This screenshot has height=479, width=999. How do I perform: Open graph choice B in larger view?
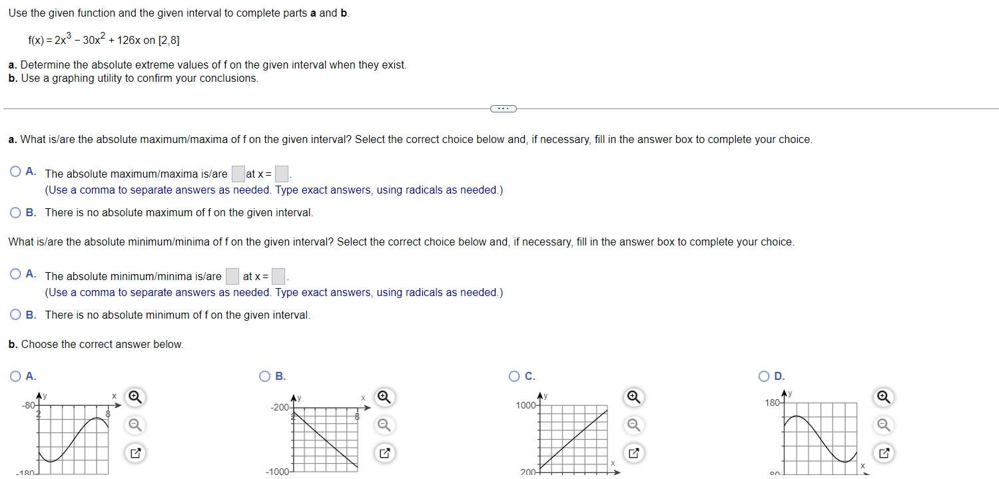(x=384, y=453)
